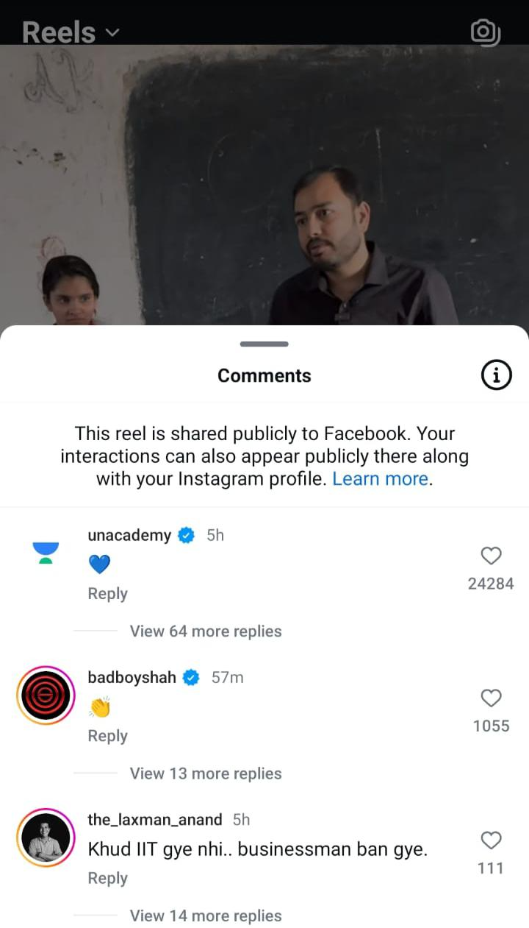Open unacademy username link
The height and width of the screenshot is (928, 529).
(x=129, y=535)
